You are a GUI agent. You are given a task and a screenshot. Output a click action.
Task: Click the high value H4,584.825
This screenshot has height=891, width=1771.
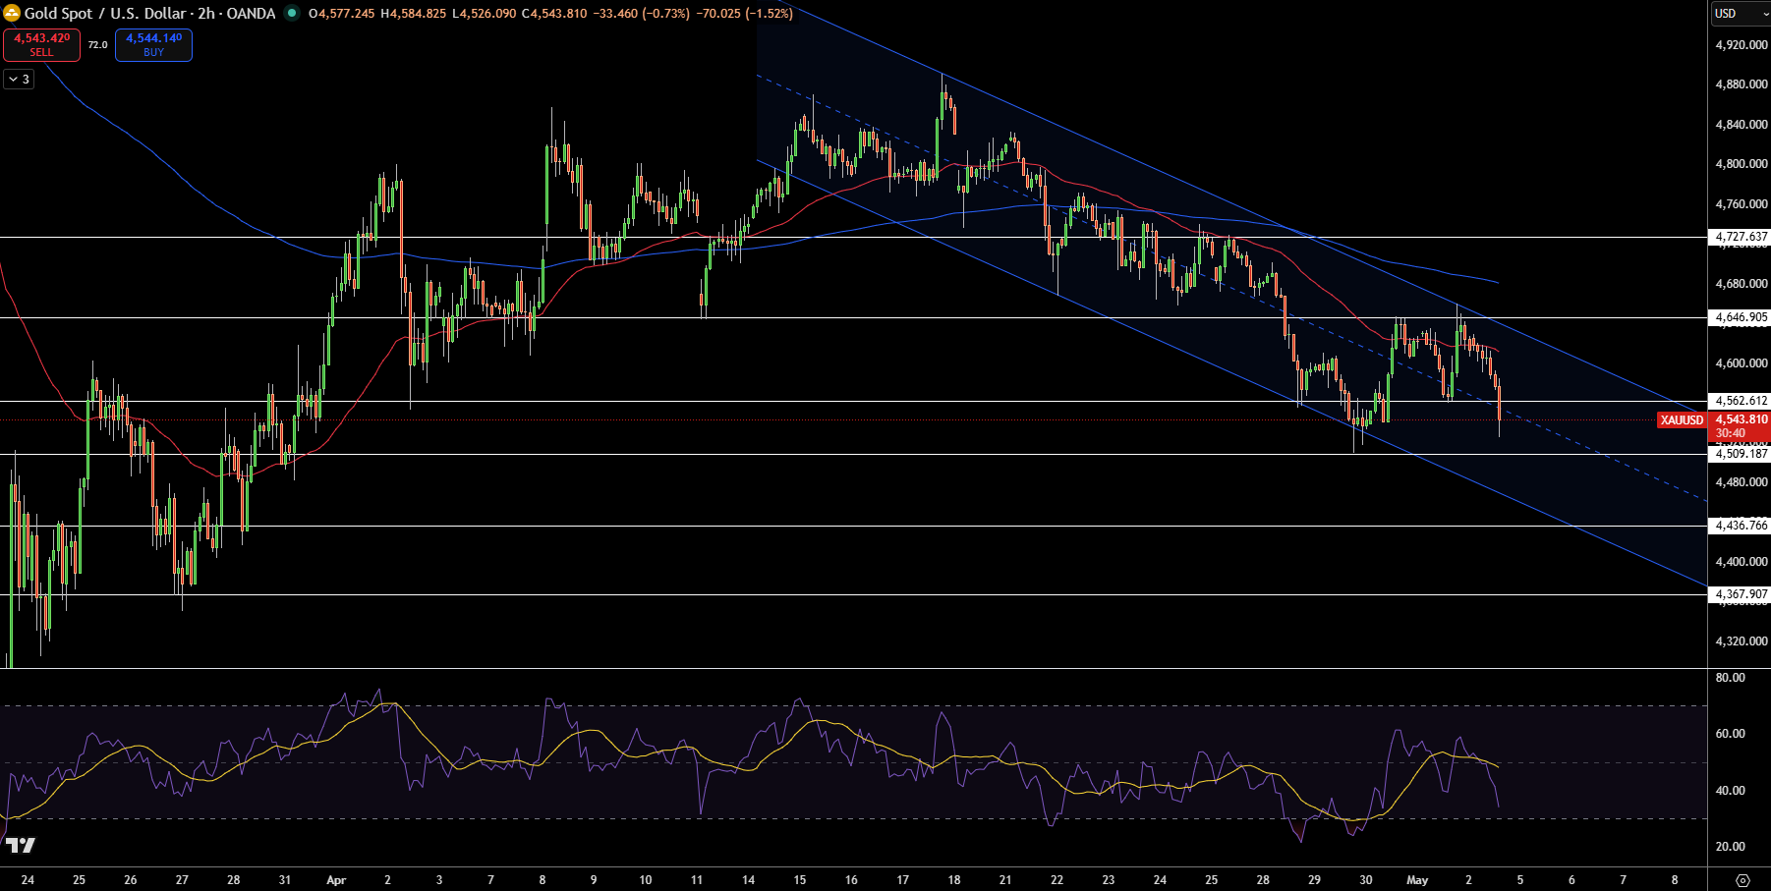[414, 14]
